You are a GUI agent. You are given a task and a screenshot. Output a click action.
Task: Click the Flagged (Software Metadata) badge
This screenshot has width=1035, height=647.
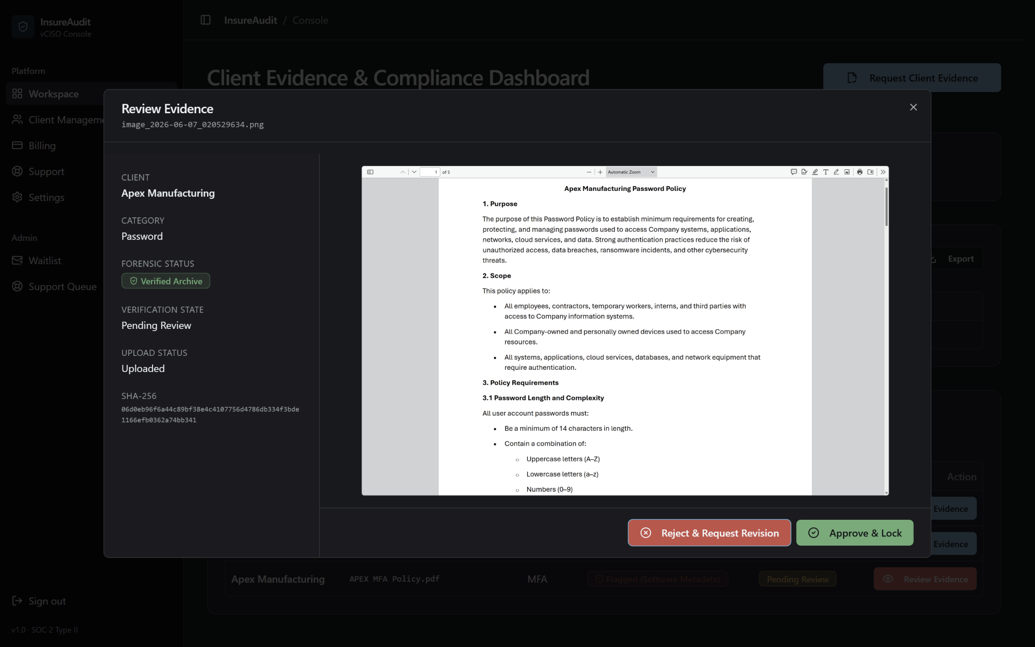point(657,579)
